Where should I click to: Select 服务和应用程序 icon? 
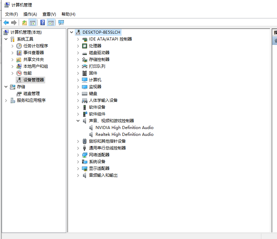coord(13,100)
